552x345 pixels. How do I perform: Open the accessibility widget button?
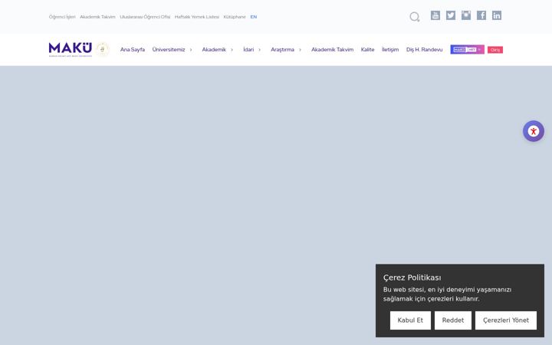(x=534, y=131)
